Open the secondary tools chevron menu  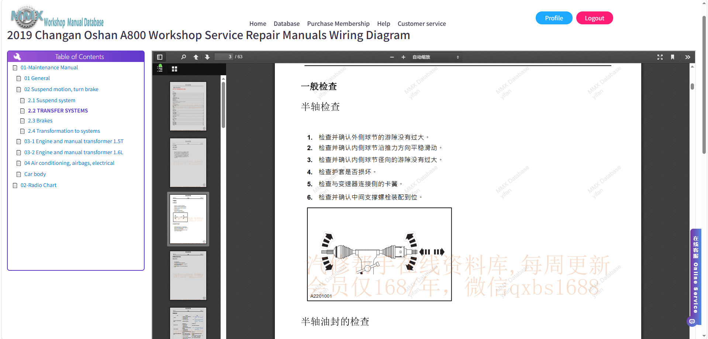point(688,57)
